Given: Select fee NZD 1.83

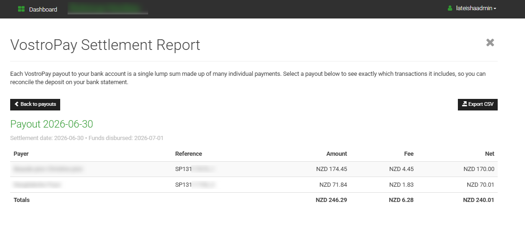Looking at the screenshot, I should click(401, 184).
